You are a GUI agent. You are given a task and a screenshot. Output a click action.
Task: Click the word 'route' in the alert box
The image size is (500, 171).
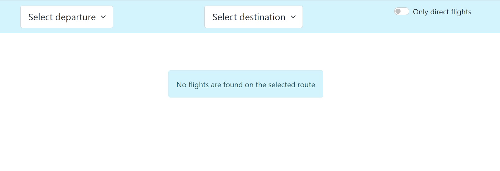coord(306,85)
